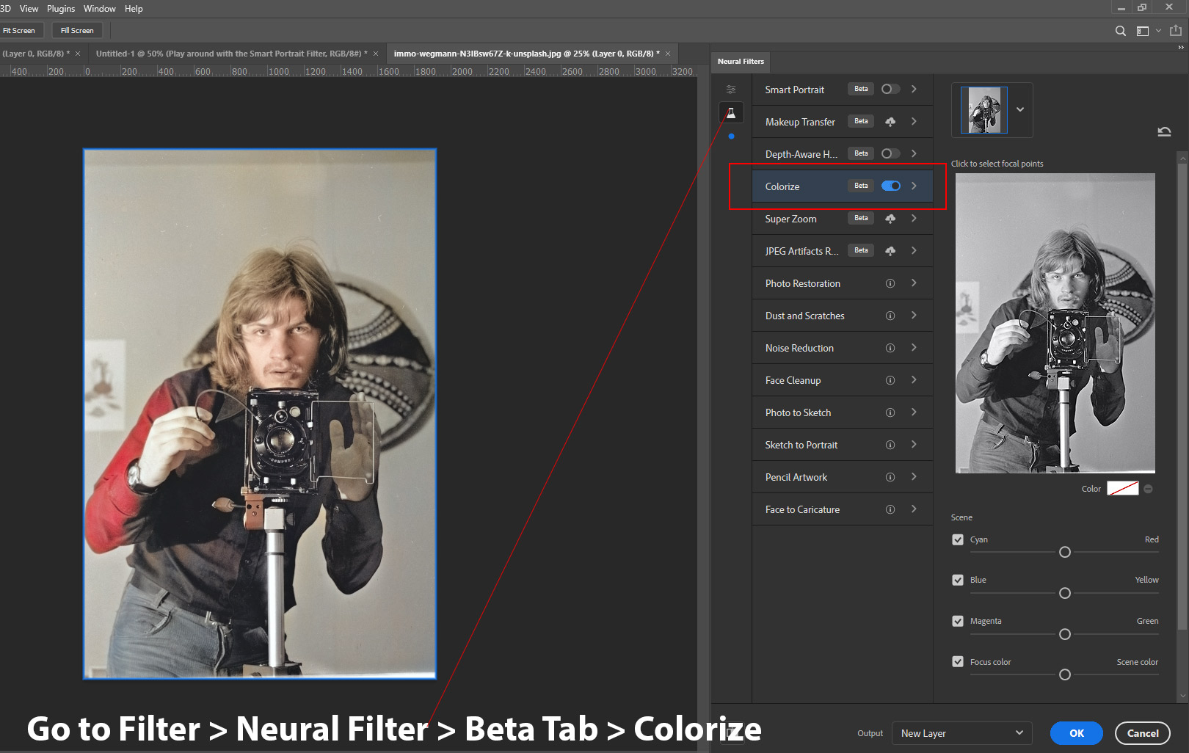The height and width of the screenshot is (753, 1189).
Task: Click the featured filters list icon
Action: point(731,90)
